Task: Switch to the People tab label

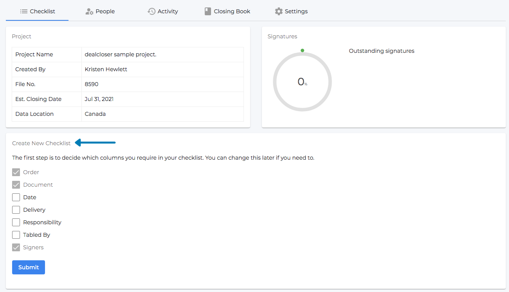Action: (105, 11)
